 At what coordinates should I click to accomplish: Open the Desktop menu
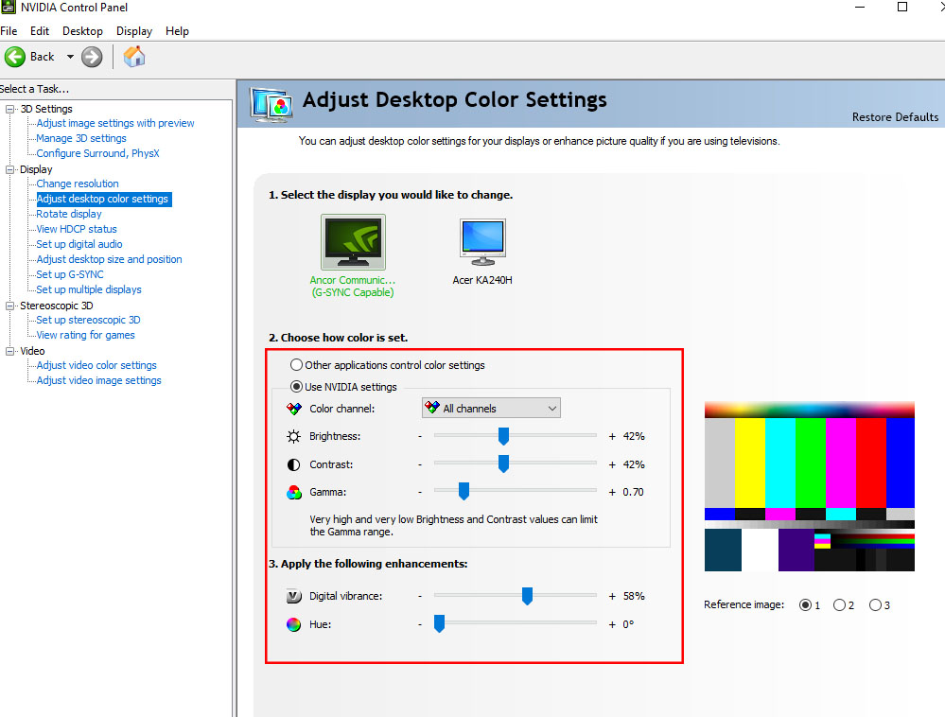point(82,30)
